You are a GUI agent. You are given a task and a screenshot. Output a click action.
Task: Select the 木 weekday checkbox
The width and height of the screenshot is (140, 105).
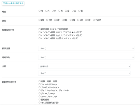(x=59, y=11)
